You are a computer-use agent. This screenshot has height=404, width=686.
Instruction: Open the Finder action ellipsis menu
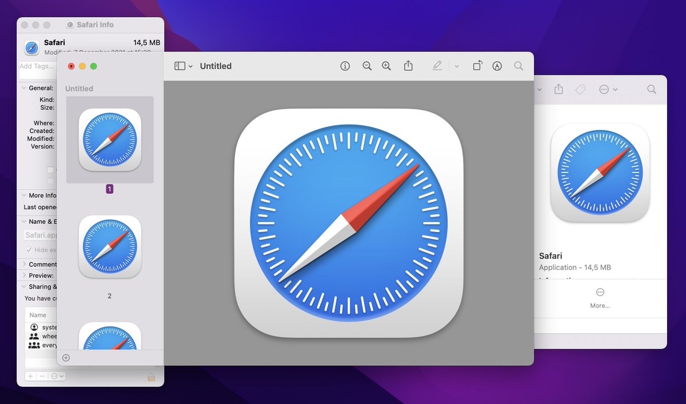[608, 90]
